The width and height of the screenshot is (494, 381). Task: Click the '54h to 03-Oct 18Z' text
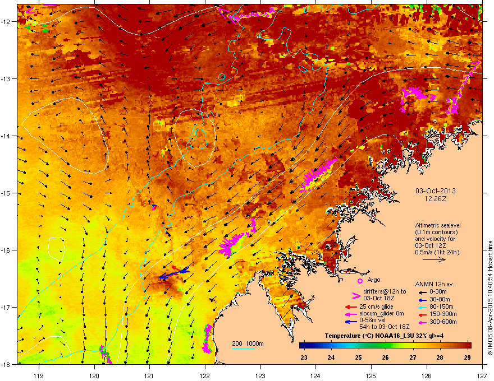384,327
